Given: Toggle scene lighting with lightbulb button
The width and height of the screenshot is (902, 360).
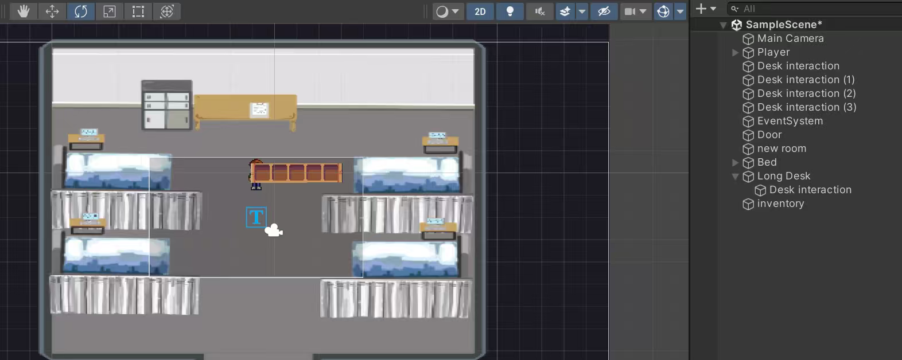Looking at the screenshot, I should (x=510, y=11).
